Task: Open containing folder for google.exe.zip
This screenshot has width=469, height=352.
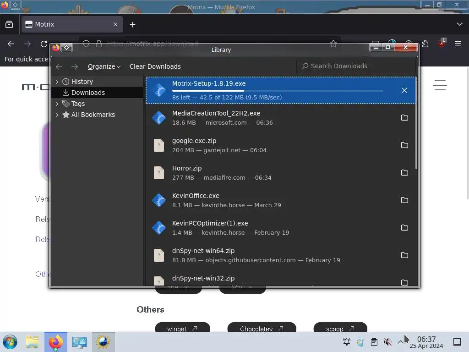Action: coord(404,145)
